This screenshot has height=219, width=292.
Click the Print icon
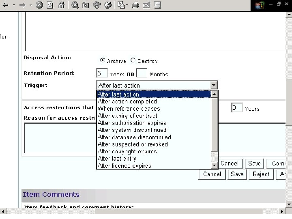click(135, 5)
